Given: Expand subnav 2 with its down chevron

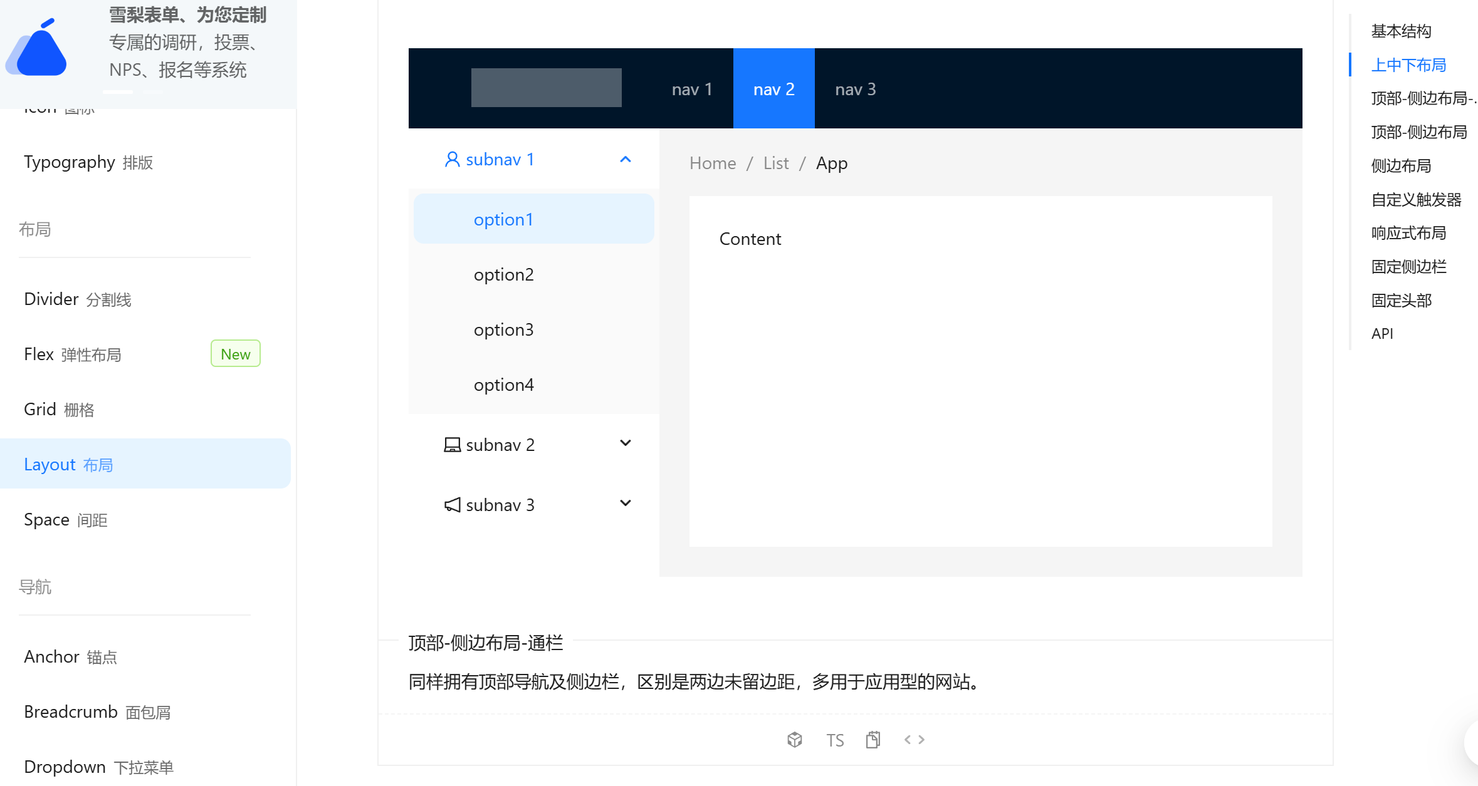Looking at the screenshot, I should 626,443.
